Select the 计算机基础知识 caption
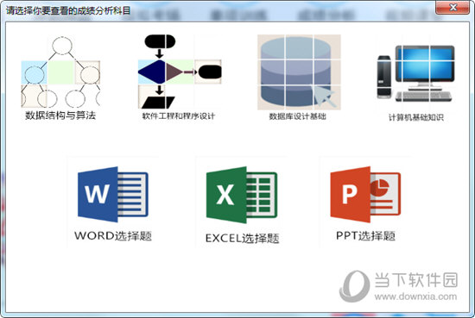 [x=416, y=117]
